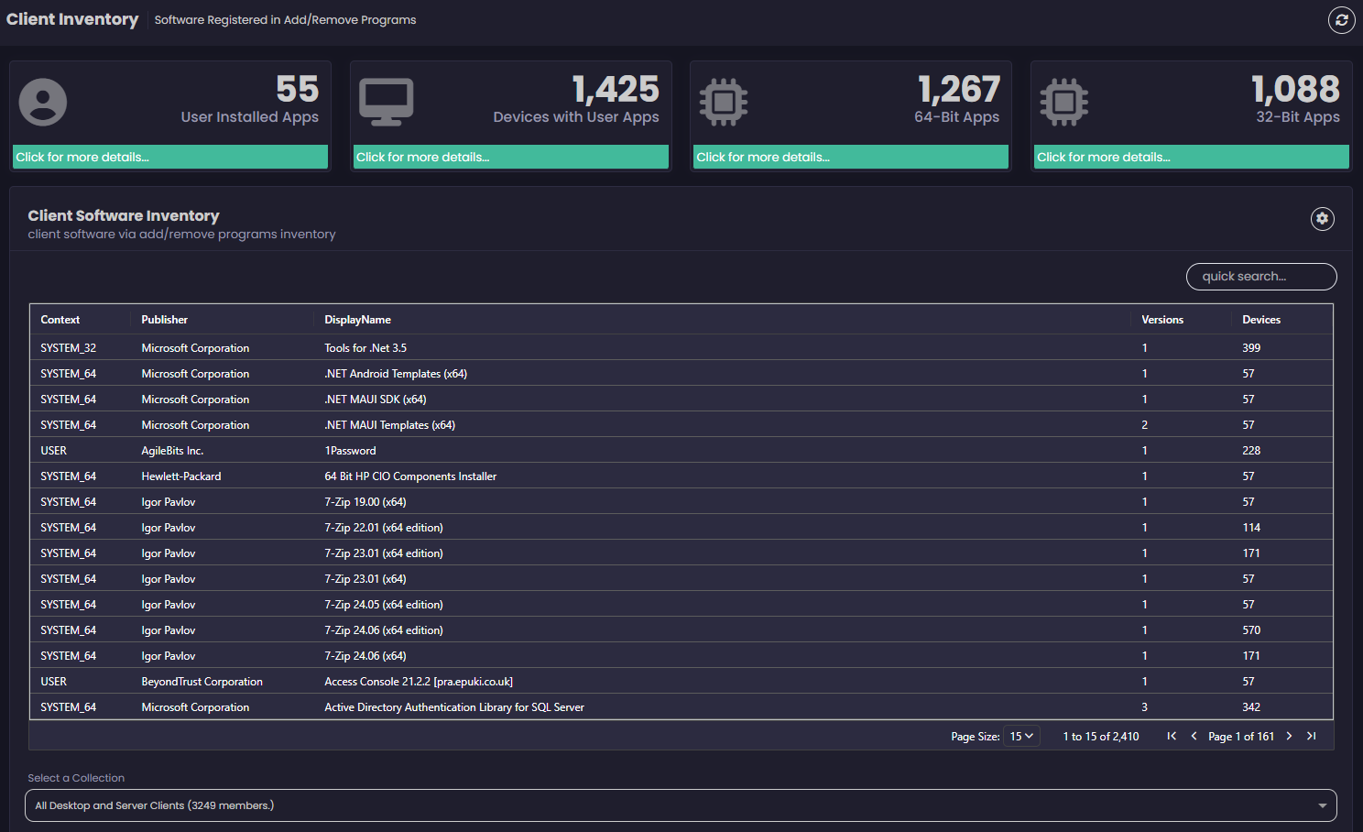Expand the Select a Collection dropdown
Image resolution: width=1363 pixels, height=832 pixels.
point(681,805)
